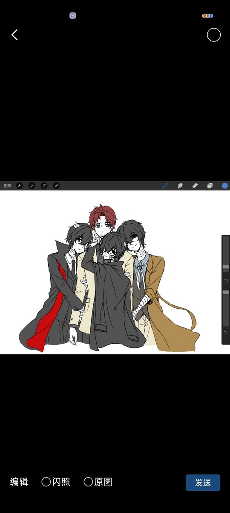The height and width of the screenshot is (513, 230).
Task: Open 图库 gallery label
Action: (x=8, y=186)
